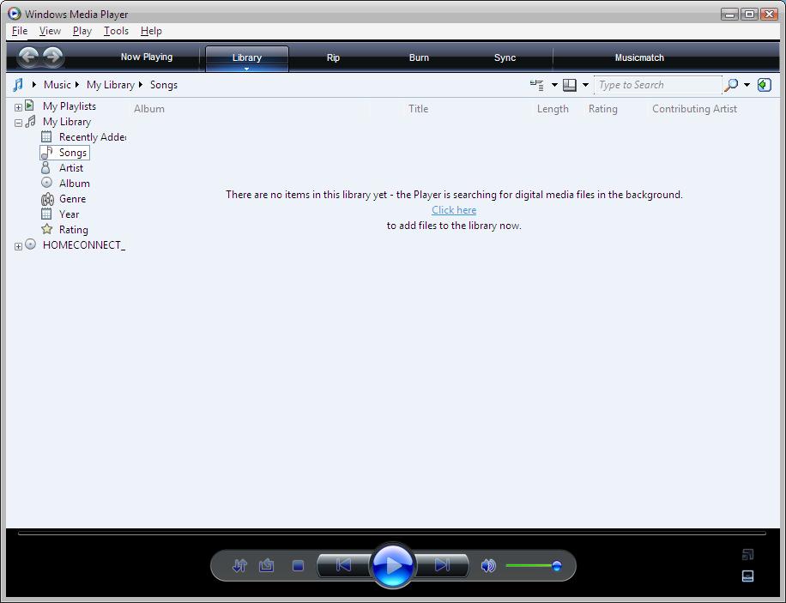Switch to full screen view icon
786x603 pixels.
748,554
